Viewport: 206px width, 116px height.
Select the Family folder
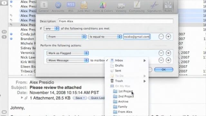tap(126, 107)
